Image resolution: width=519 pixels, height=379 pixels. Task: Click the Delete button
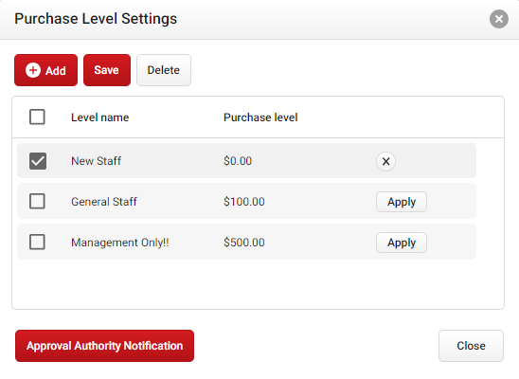[164, 70]
